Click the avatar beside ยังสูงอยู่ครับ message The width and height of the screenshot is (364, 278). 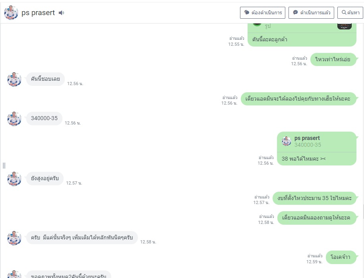click(x=14, y=179)
